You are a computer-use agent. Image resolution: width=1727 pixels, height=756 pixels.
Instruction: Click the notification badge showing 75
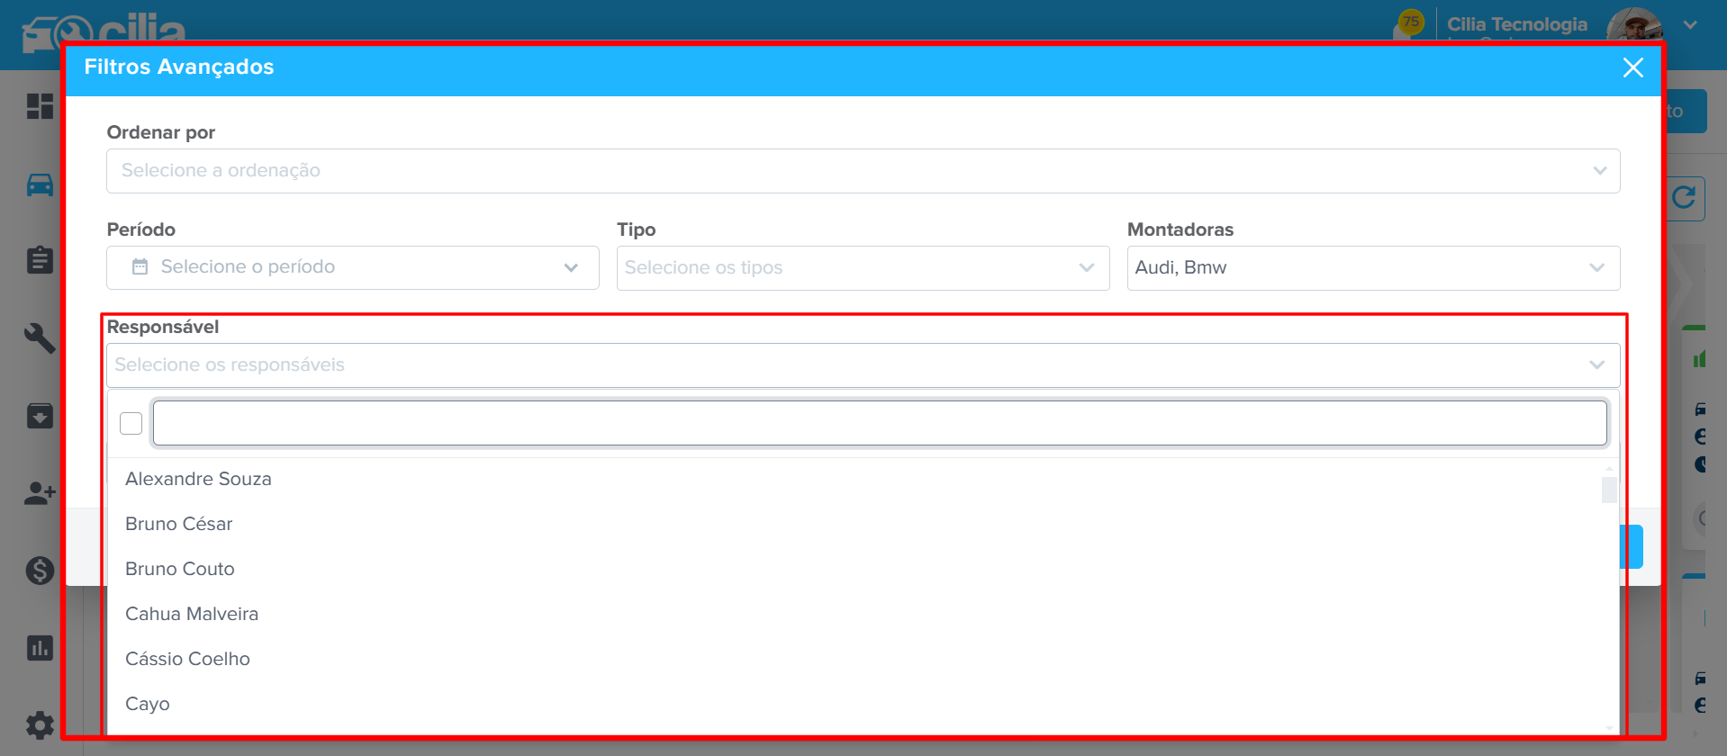(1410, 22)
